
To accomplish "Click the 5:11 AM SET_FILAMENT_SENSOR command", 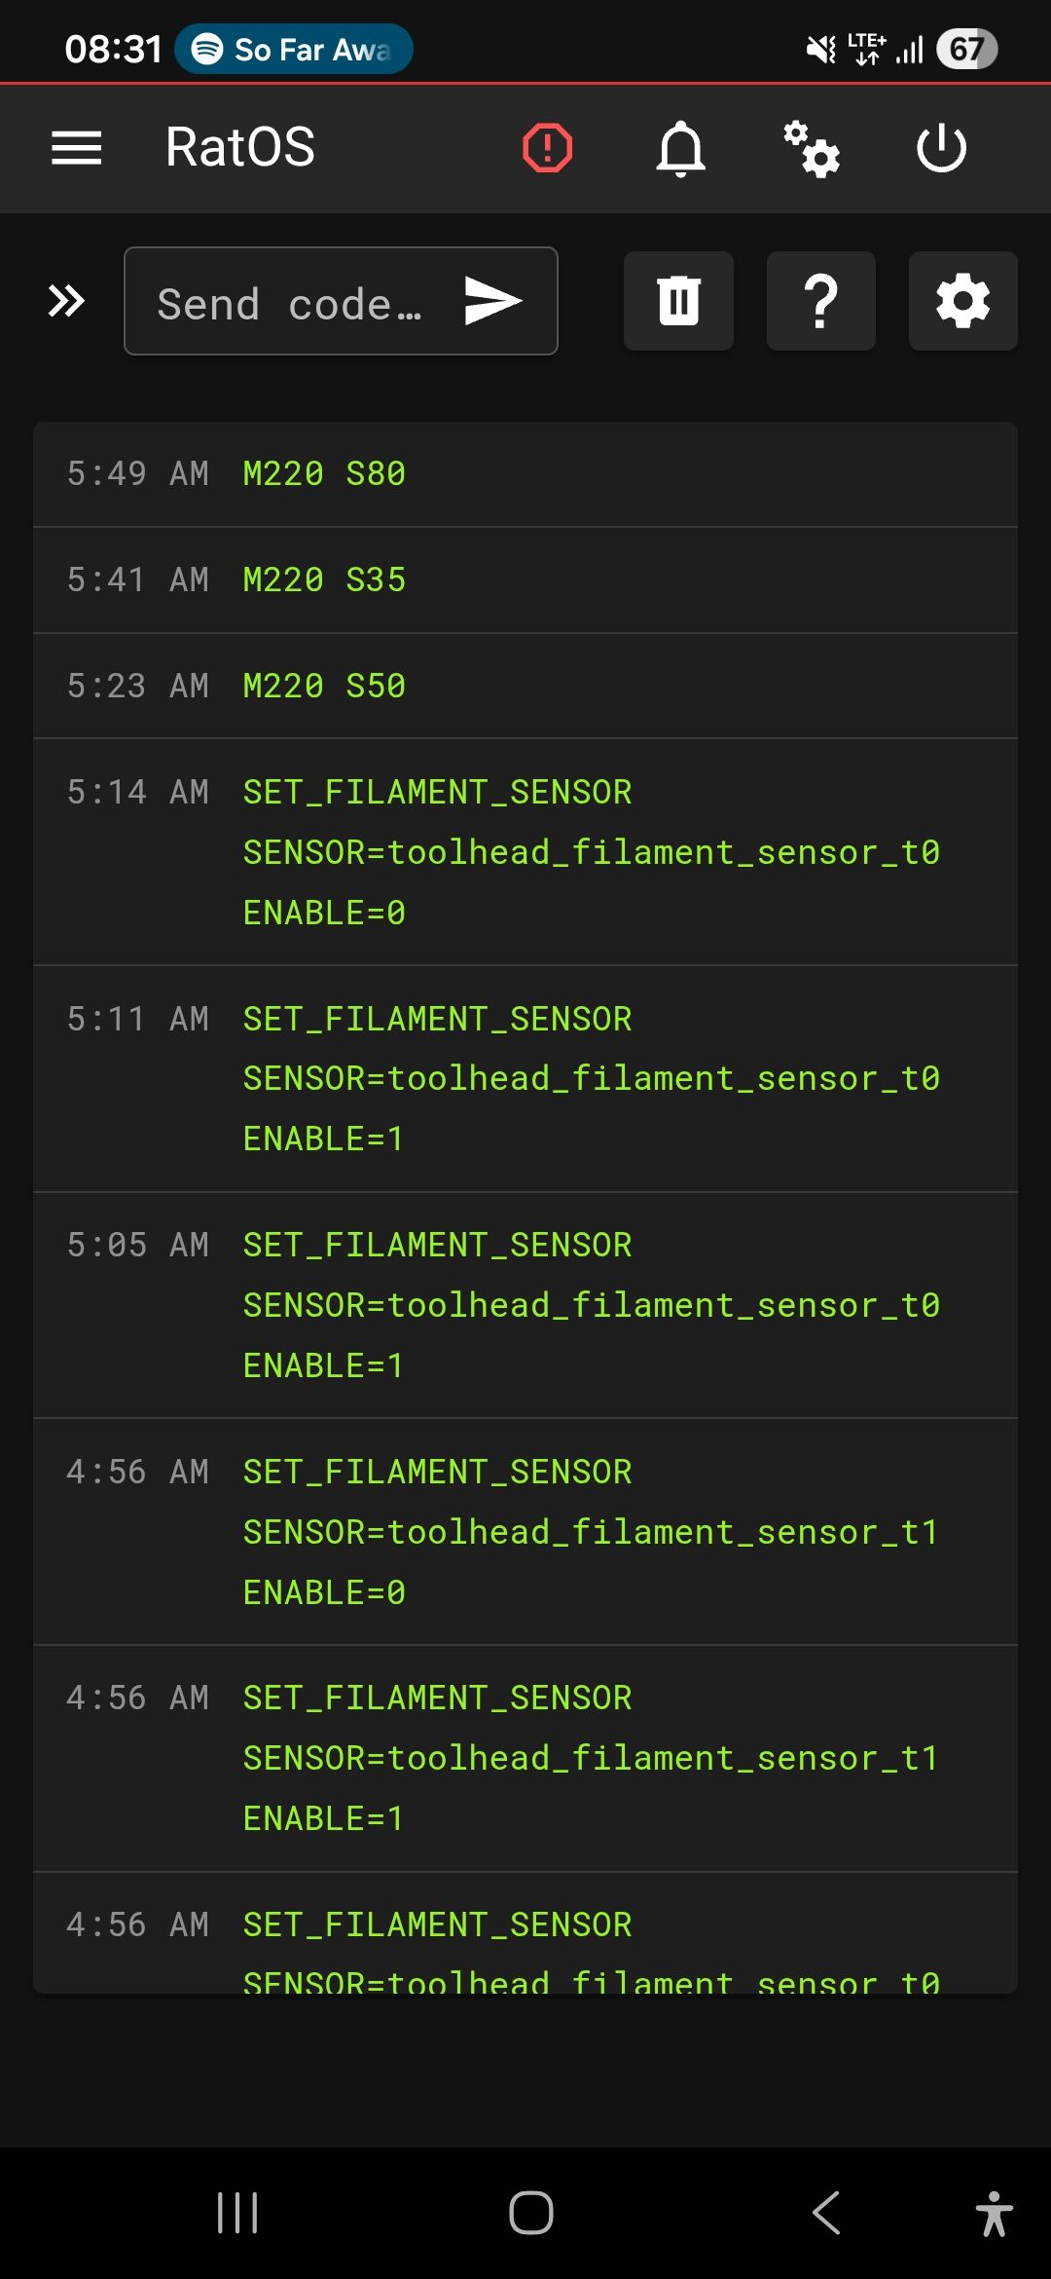I will 590,1078.
